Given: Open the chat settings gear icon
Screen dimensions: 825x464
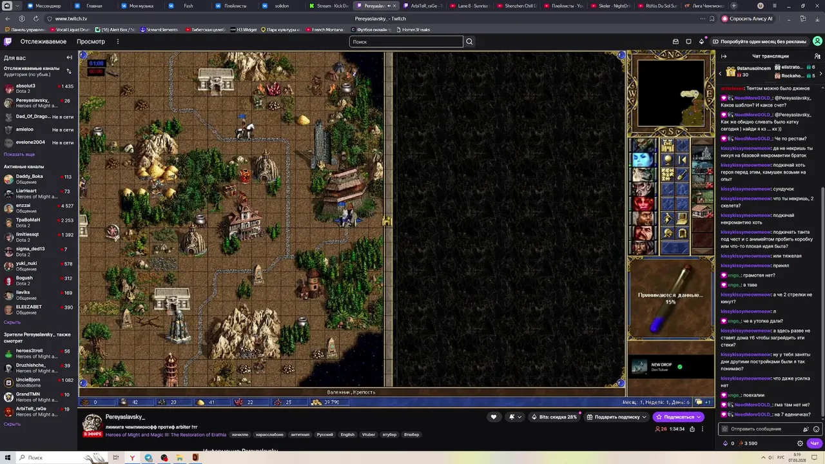Looking at the screenshot, I should [801, 443].
